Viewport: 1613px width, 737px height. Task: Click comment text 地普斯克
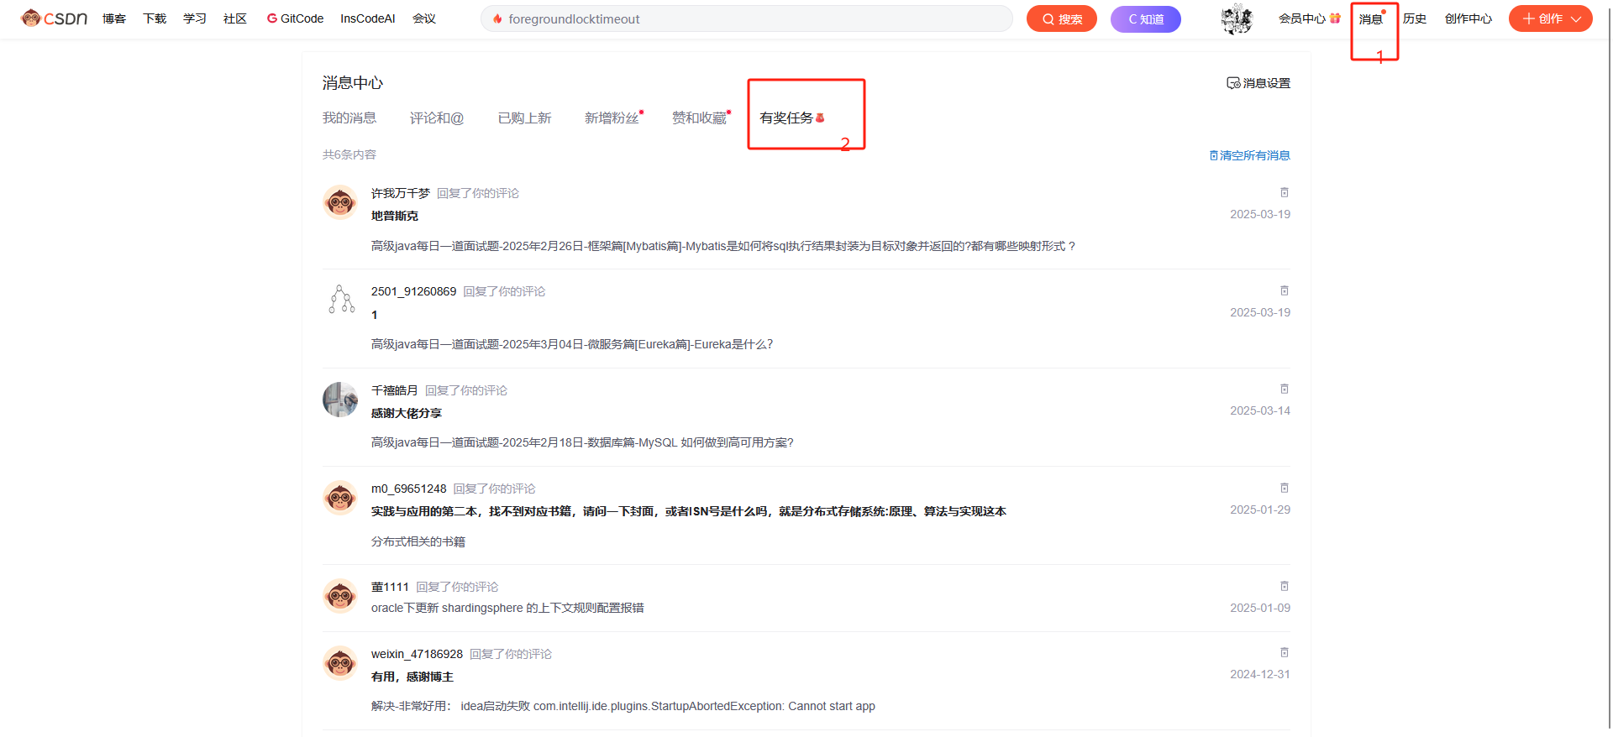pos(395,216)
